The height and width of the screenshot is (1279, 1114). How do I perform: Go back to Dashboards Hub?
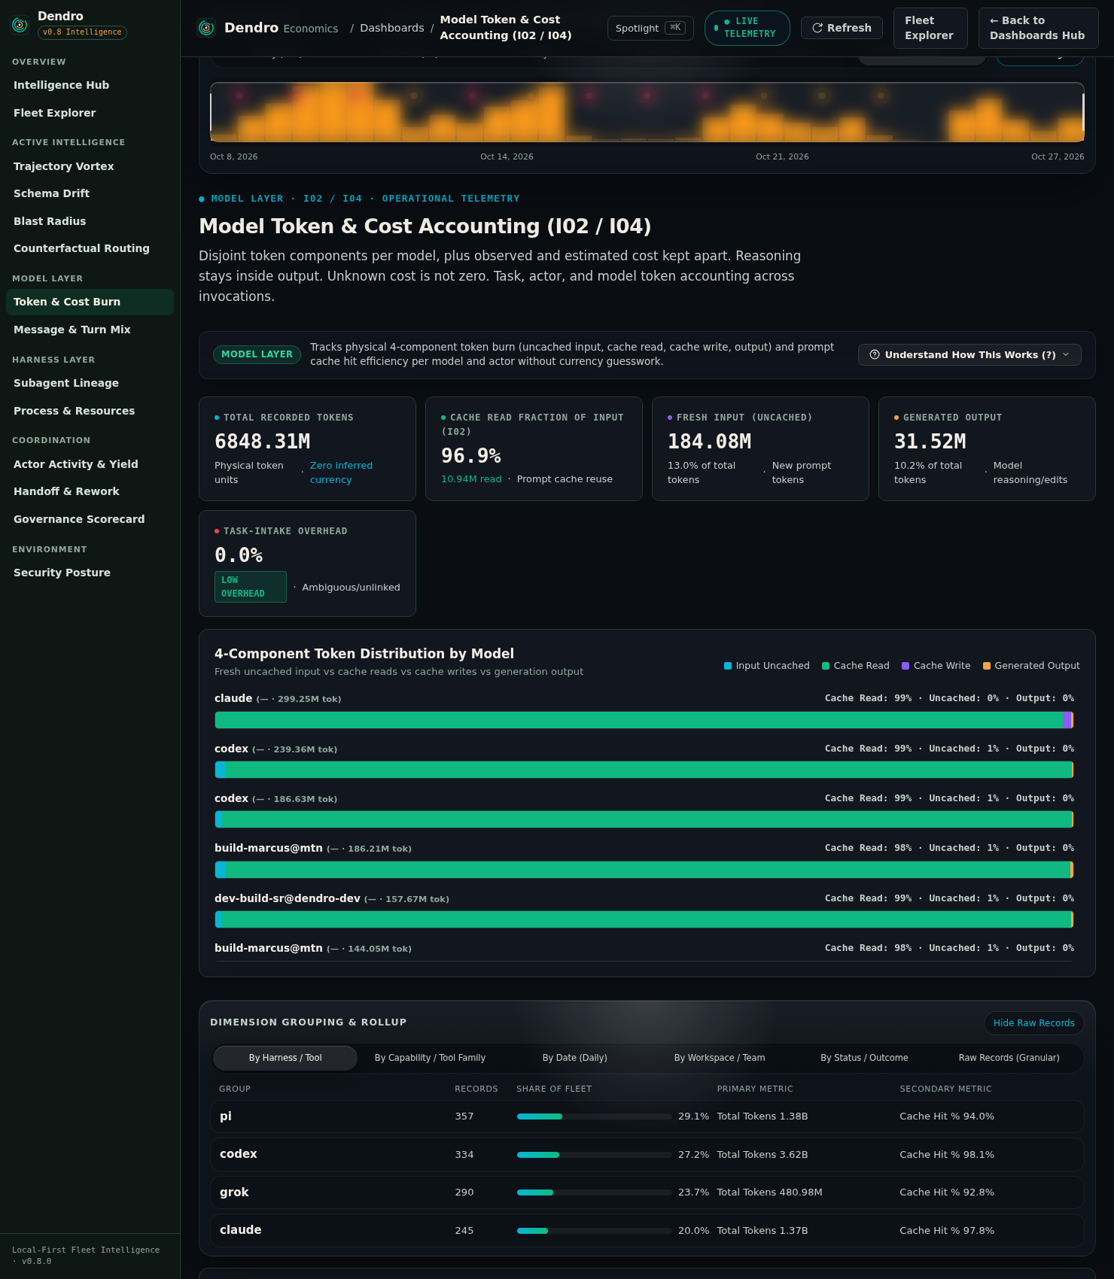[1038, 28]
